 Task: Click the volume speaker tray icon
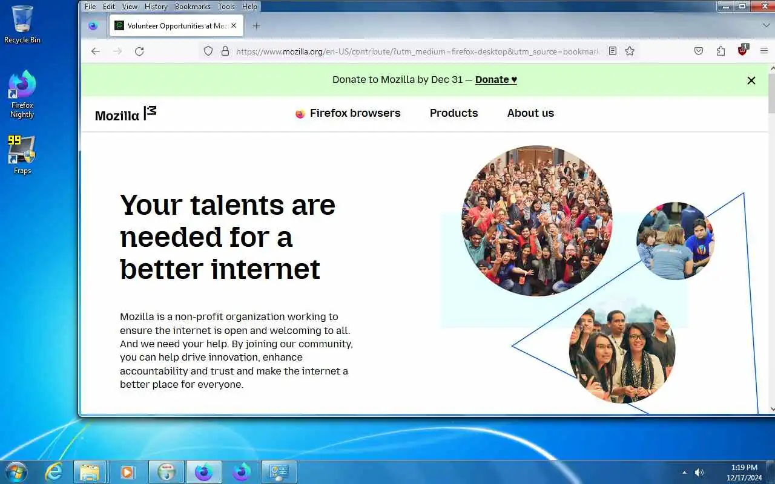point(699,473)
